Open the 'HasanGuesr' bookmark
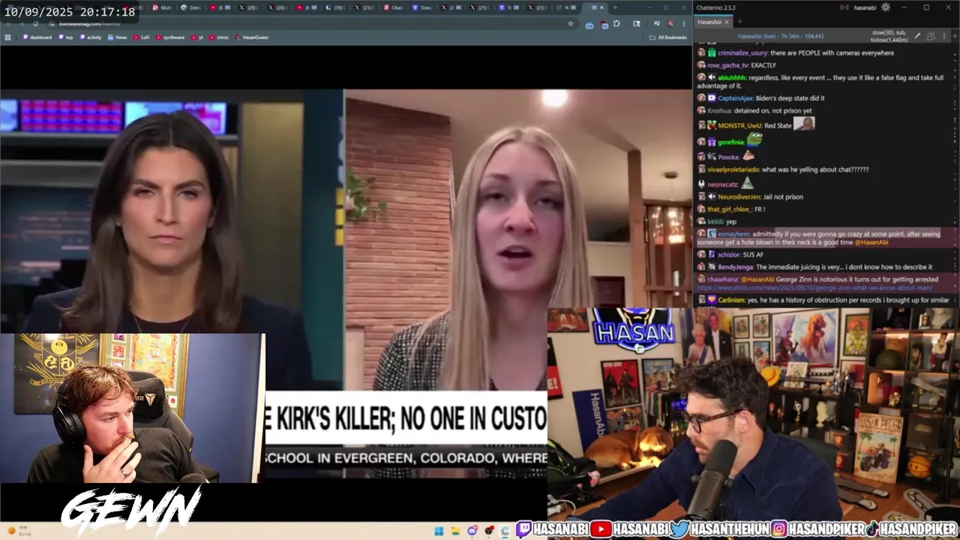This screenshot has height=540, width=960. (x=252, y=37)
